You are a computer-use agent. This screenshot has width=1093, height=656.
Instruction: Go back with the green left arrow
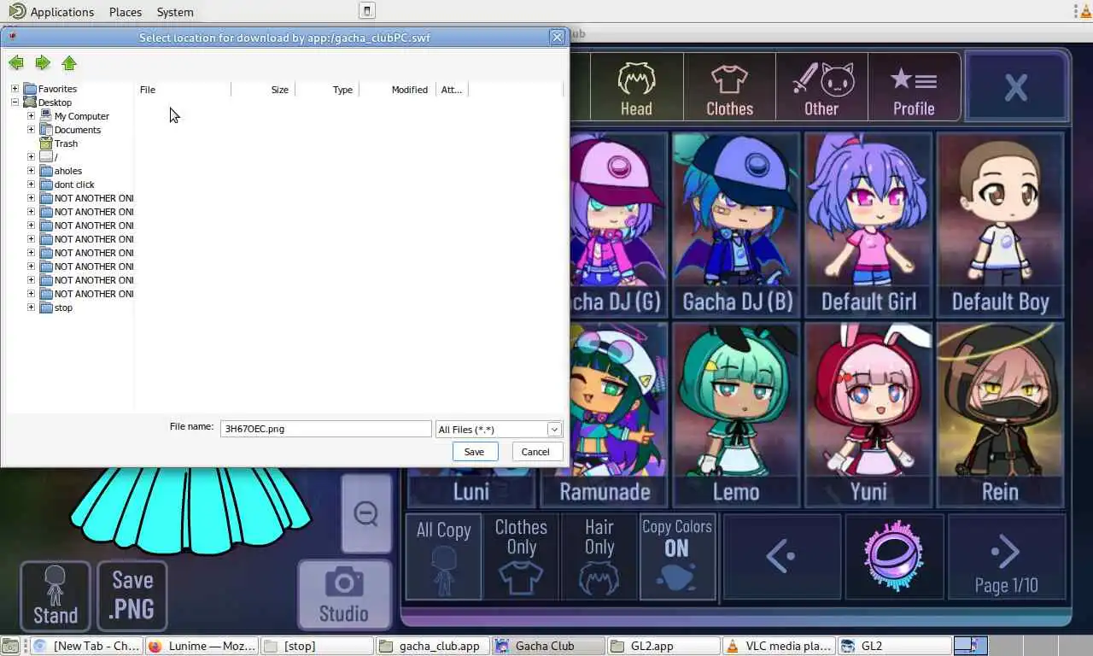coord(16,63)
